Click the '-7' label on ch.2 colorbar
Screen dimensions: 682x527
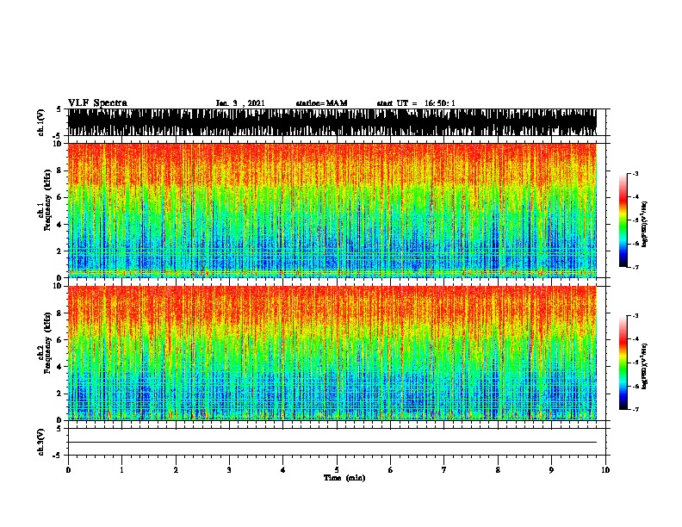tap(635, 410)
